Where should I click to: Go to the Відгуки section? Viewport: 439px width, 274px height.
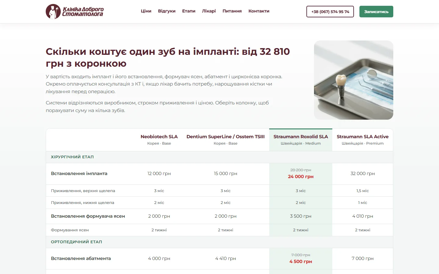coord(167,11)
